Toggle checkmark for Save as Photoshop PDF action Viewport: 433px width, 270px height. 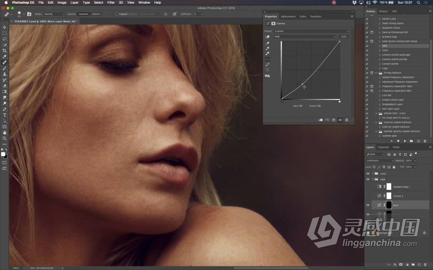(367, 32)
